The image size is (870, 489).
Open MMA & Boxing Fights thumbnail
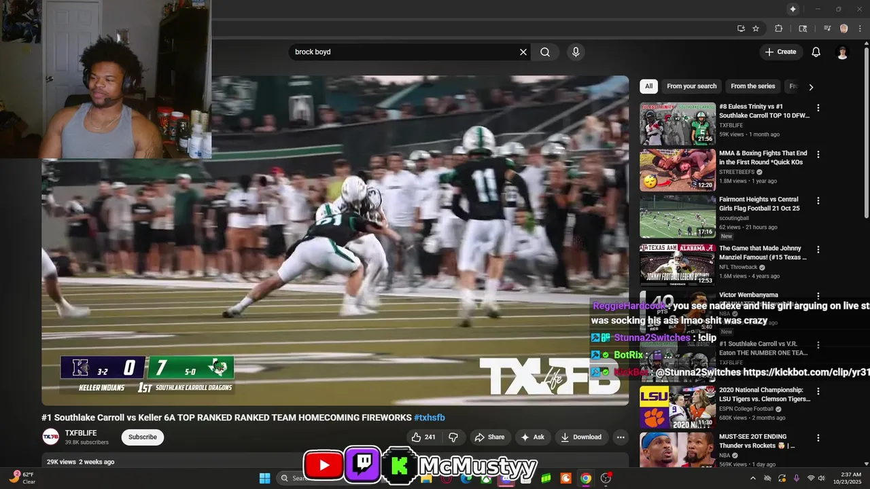pyautogui.click(x=678, y=170)
